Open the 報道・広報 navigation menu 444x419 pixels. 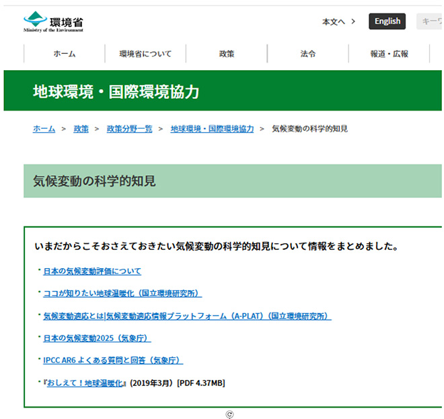click(x=389, y=54)
